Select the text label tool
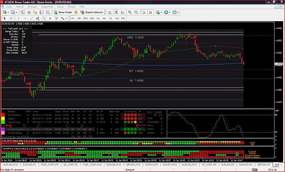Screen dimensions: 285x172 click(x=57, y=18)
